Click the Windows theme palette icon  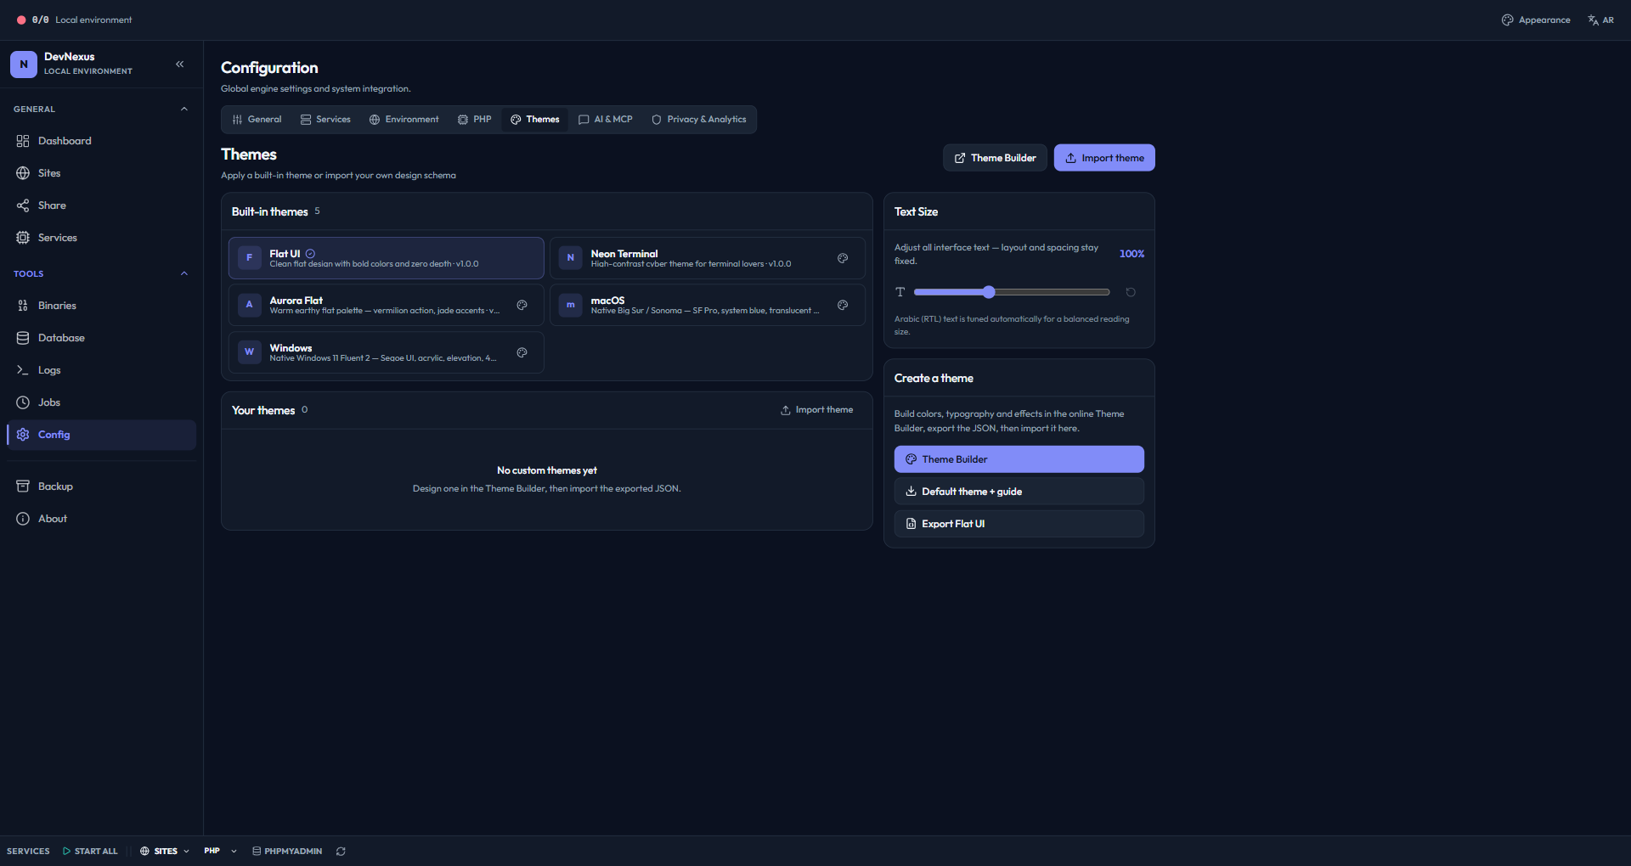pos(522,352)
